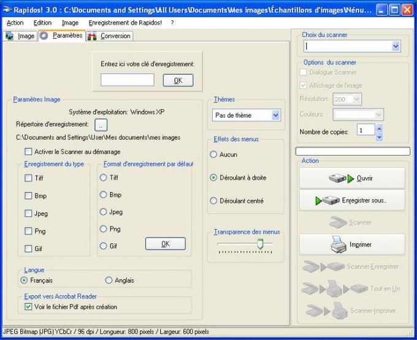Open the Choix du scanner dropdown

coord(396,46)
